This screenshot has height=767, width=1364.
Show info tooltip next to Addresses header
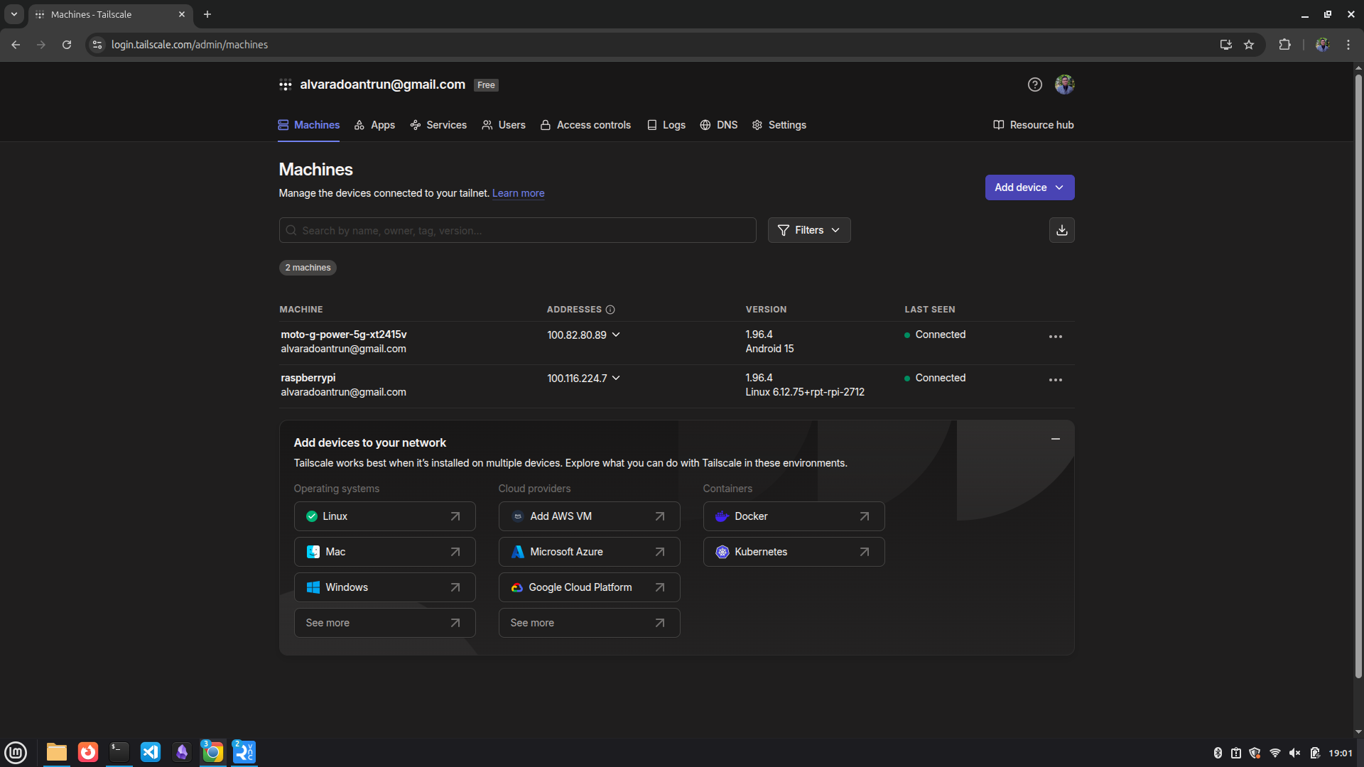(x=610, y=310)
